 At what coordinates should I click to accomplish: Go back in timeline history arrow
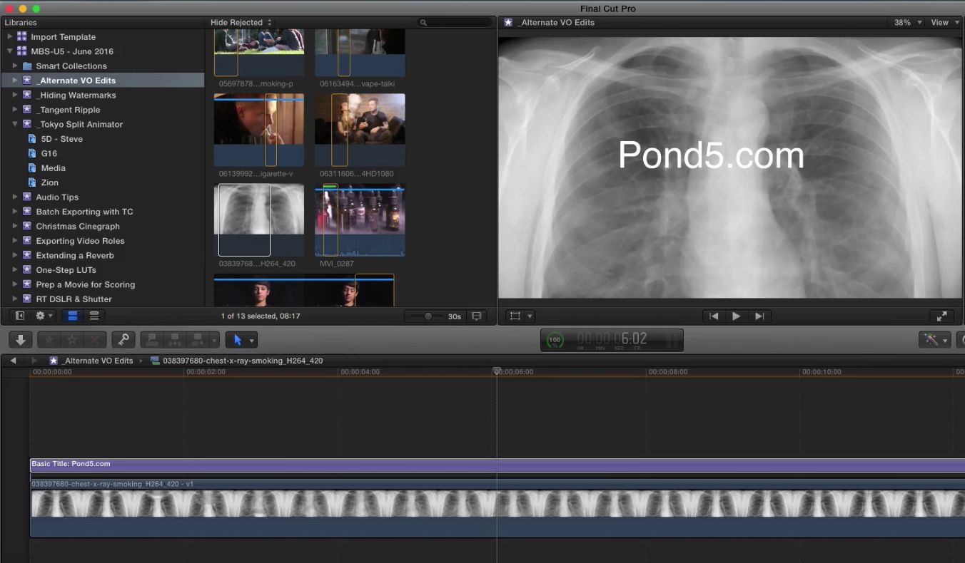pyautogui.click(x=13, y=361)
